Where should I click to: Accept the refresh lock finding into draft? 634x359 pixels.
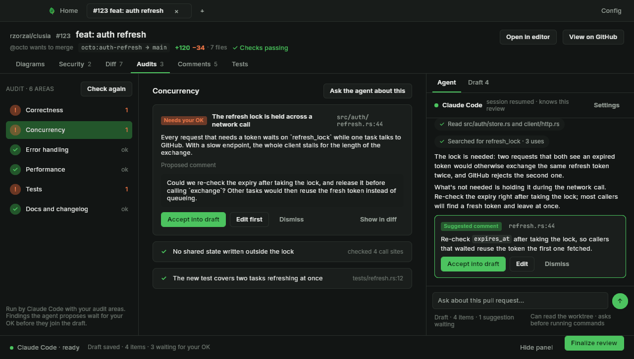(193, 220)
